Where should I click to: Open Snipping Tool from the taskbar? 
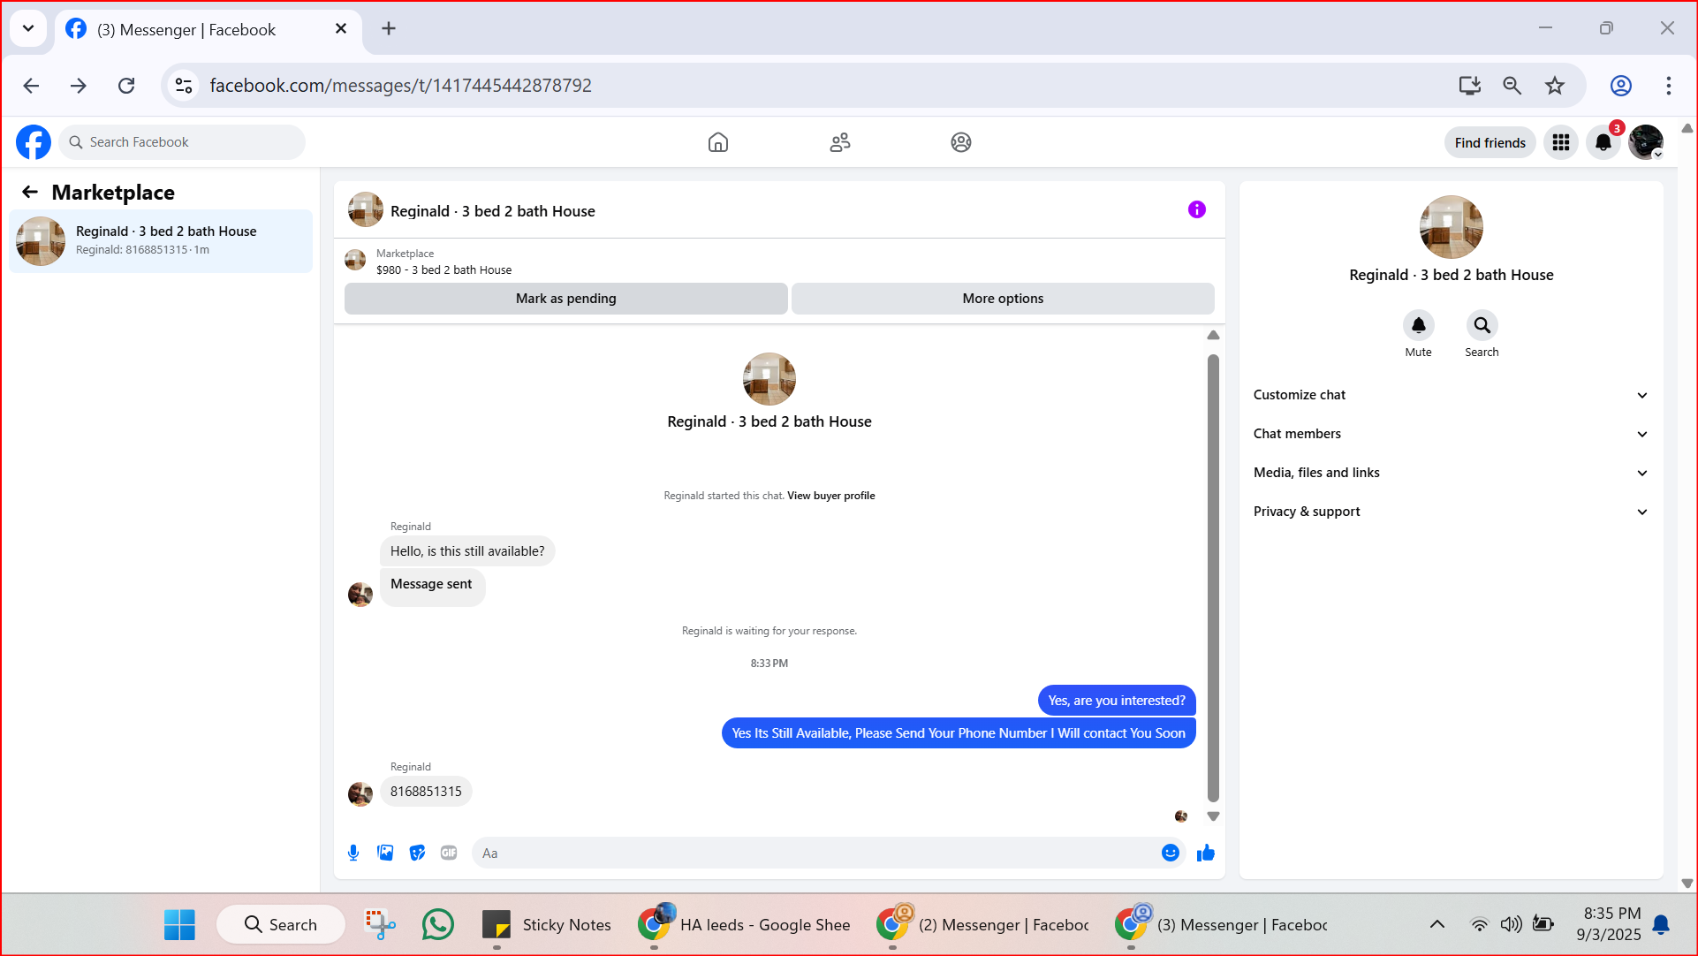point(380,924)
